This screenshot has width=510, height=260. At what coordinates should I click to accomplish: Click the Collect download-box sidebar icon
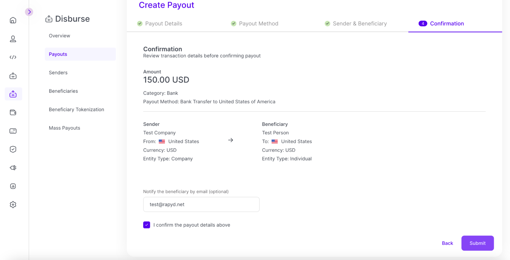tap(13, 76)
